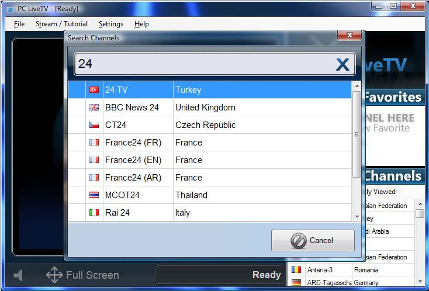Open the File menu

19,24
